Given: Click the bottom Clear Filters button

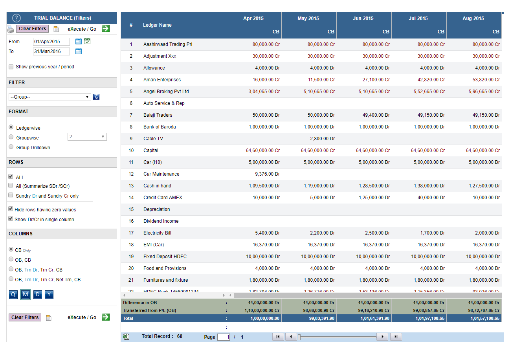Looking at the screenshot, I should [25, 317].
